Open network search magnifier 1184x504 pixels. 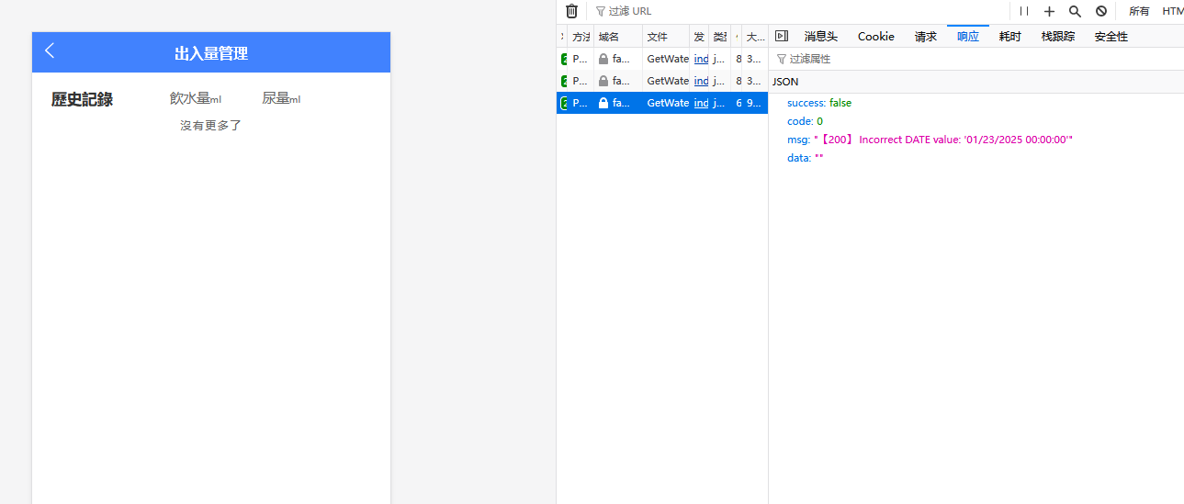pos(1075,11)
